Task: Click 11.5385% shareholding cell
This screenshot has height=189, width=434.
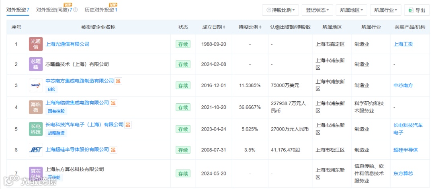Action: coord(250,86)
